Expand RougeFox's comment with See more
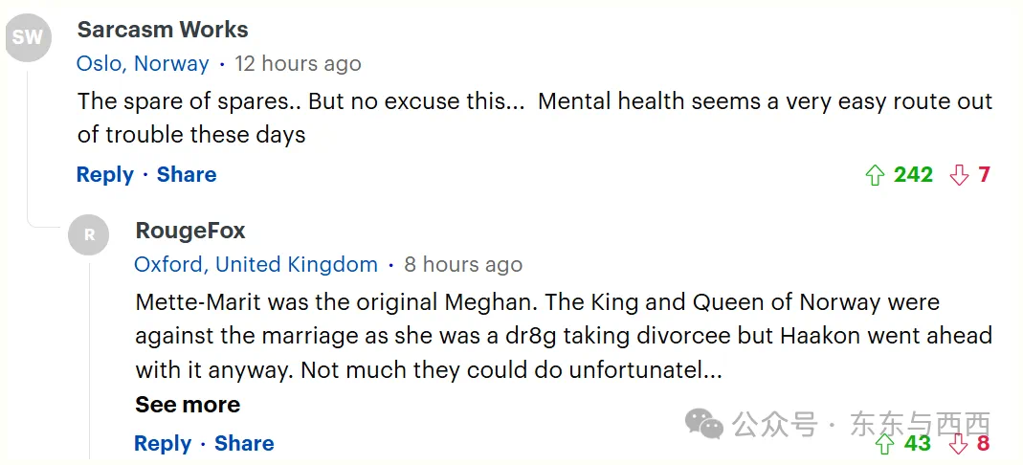Screen dimensions: 1023x465 click(188, 405)
